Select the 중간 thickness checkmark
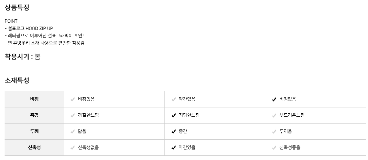Screen dimensions: 368x160 coord(173,131)
